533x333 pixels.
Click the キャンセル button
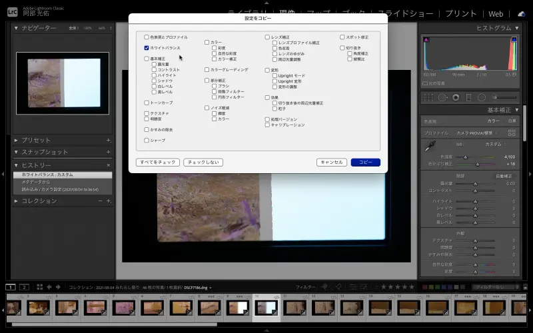pos(332,163)
